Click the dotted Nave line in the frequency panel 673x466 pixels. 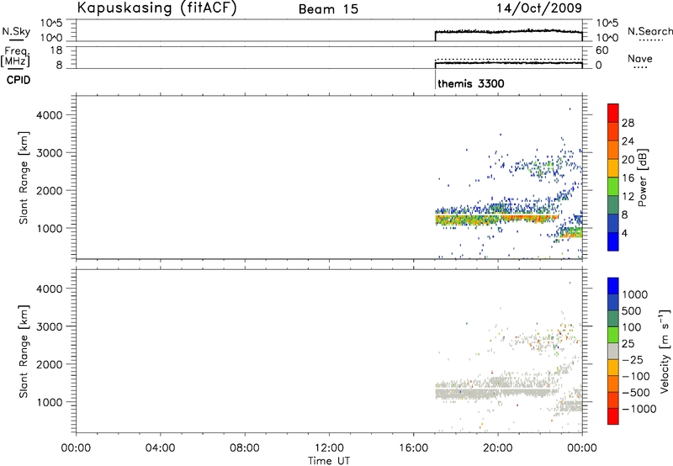click(x=509, y=59)
